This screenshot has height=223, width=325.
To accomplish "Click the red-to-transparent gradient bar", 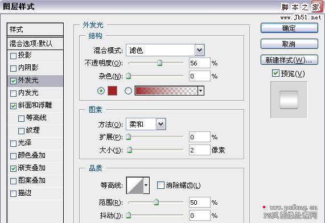I will [166, 91].
